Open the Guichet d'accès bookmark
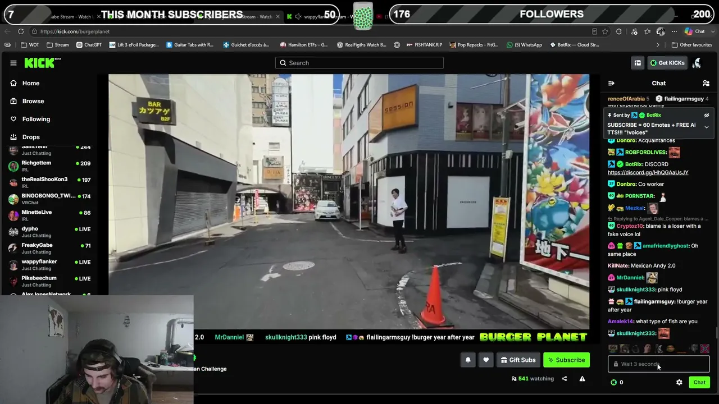The width and height of the screenshot is (719, 404). coord(246,45)
